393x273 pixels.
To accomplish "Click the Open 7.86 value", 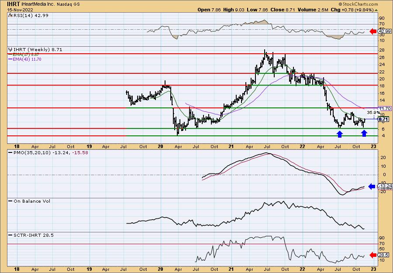I will point(209,10).
